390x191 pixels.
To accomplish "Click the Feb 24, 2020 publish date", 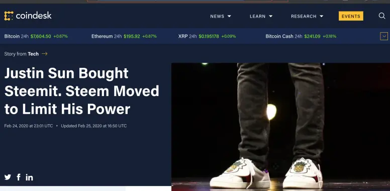I will coord(29,126).
